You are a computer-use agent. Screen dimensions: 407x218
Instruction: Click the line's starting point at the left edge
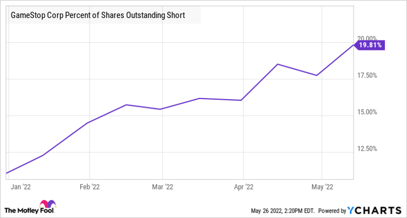[x=7, y=173]
